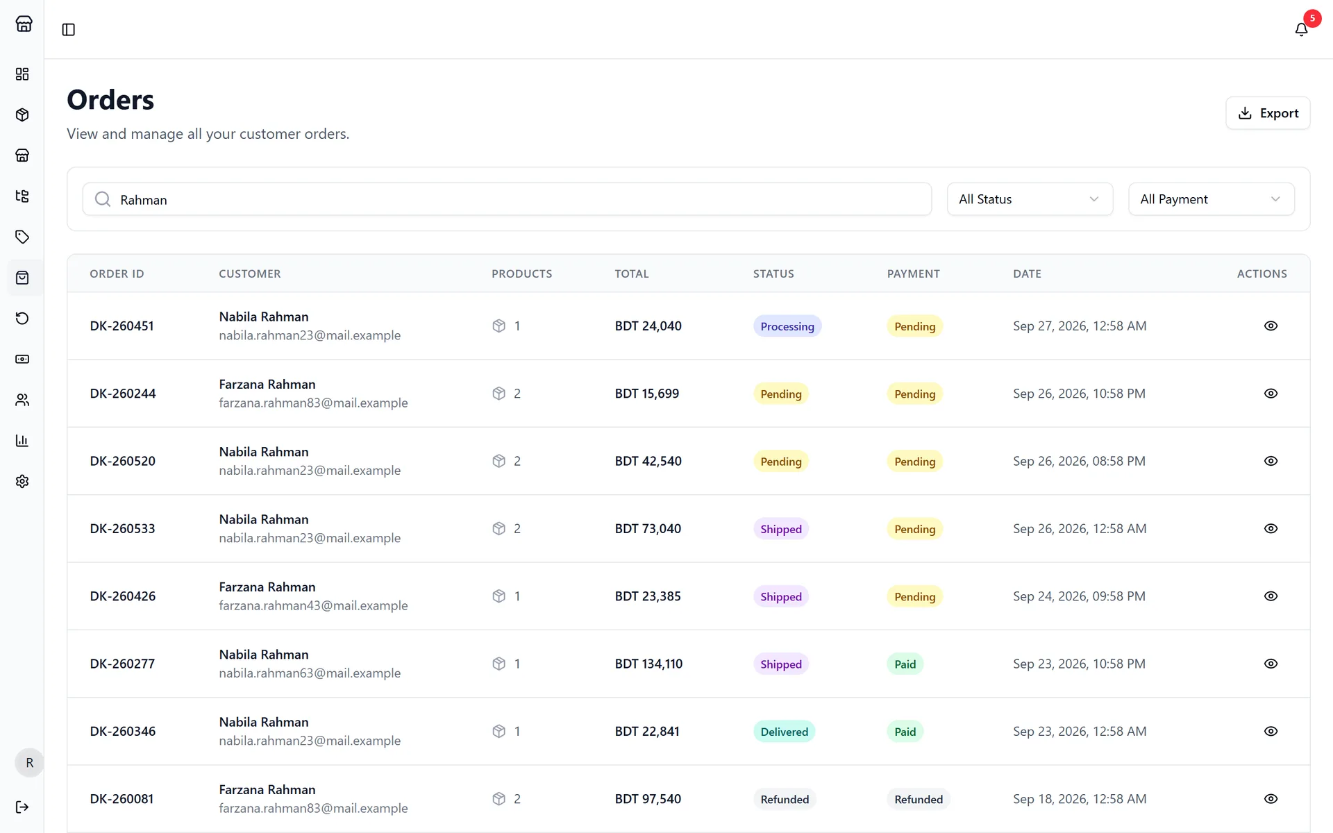Screen dimensions: 1333x833
Task: Click order ID DK-260081
Action: (x=121, y=799)
